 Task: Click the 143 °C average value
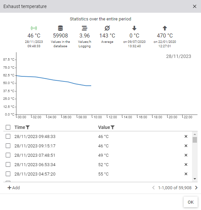point(107,36)
